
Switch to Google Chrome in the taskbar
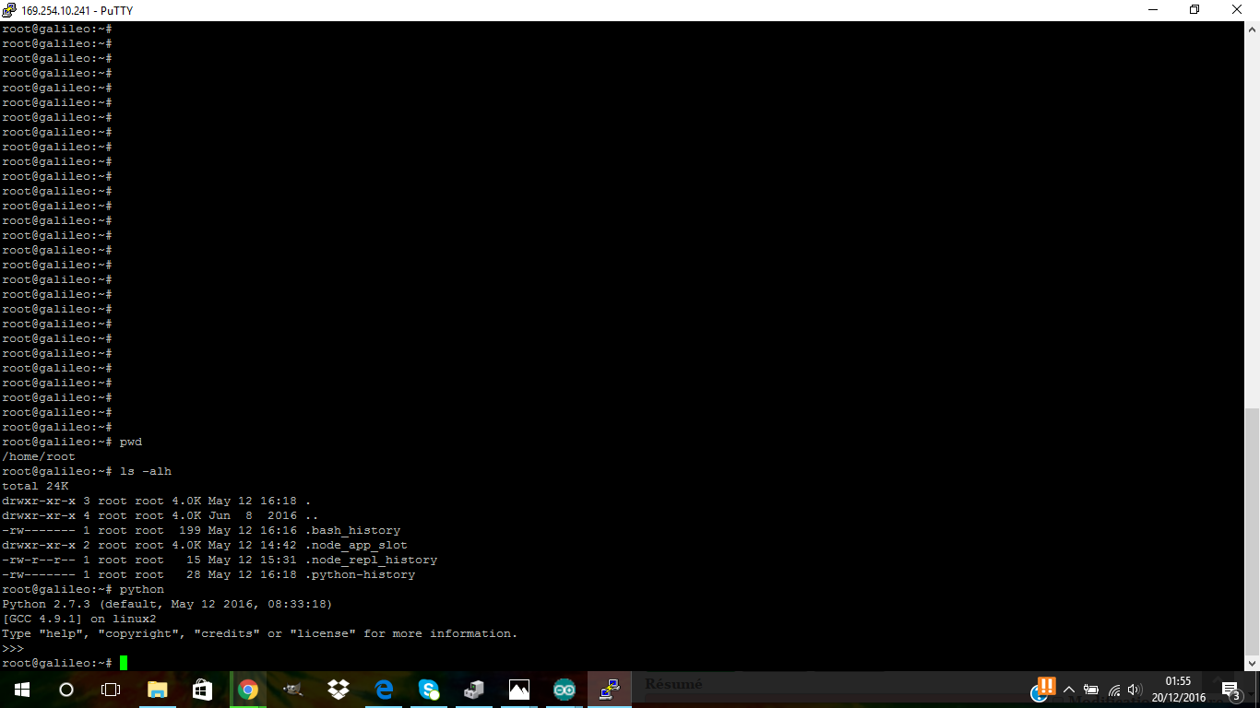pos(247,690)
